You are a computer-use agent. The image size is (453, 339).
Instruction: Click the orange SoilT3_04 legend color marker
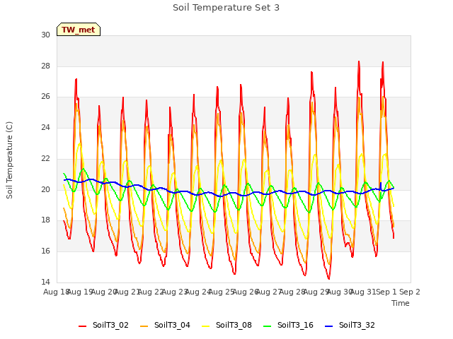(x=144, y=326)
